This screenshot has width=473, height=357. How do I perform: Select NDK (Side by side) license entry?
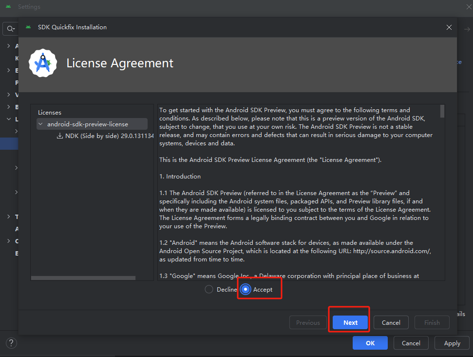105,136
